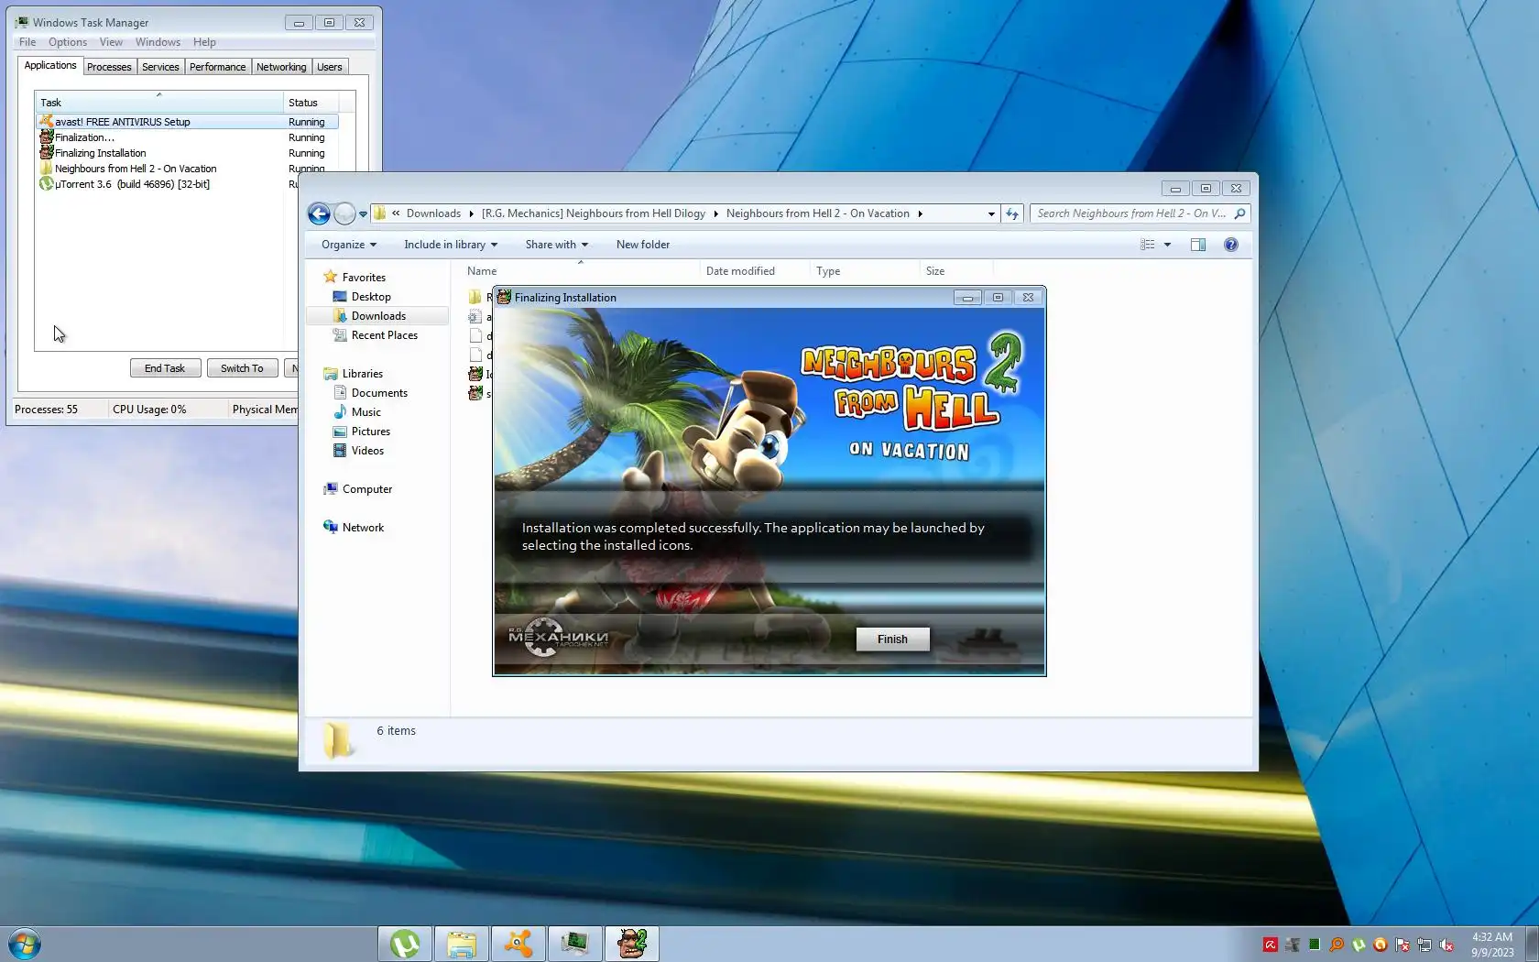Expand the view options dropdown arrow
1539x962 pixels.
click(x=1167, y=245)
